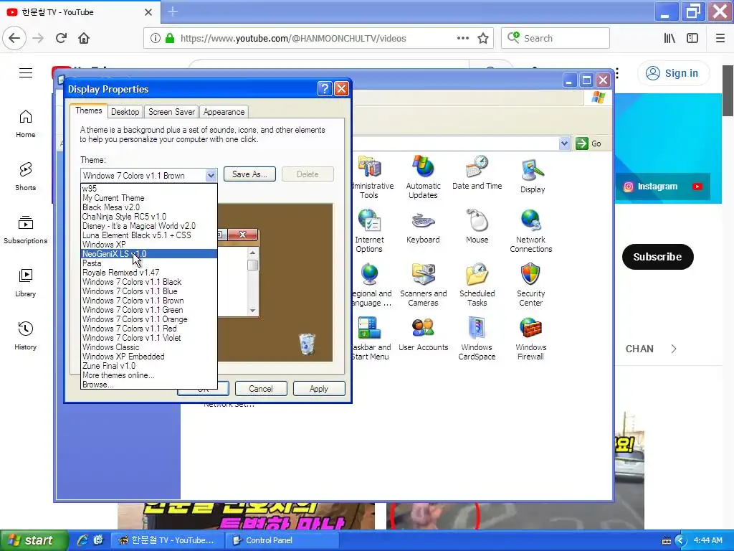Go back in Firefox

(14, 38)
